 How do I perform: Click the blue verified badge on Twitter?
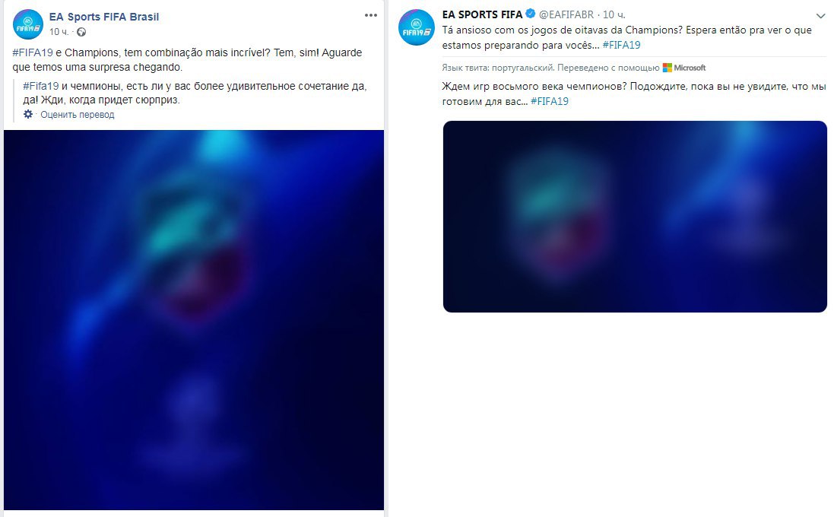pyautogui.click(x=531, y=14)
